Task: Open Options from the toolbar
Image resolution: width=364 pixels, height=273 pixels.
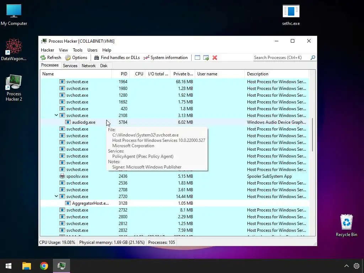Action: tap(76, 58)
